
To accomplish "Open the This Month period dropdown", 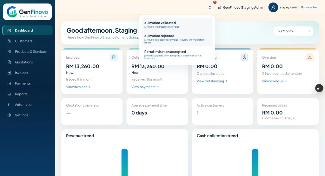I will pos(293,31).
